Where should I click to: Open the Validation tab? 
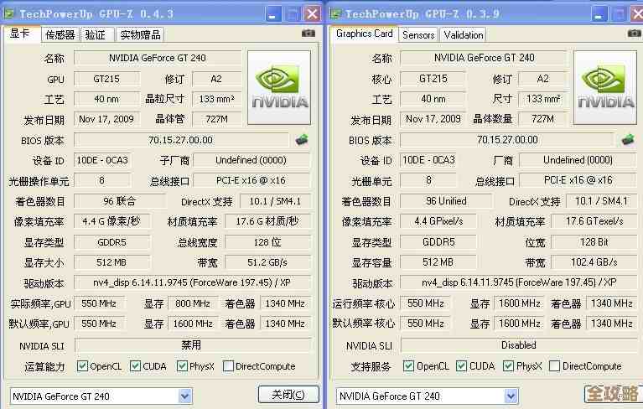[464, 35]
